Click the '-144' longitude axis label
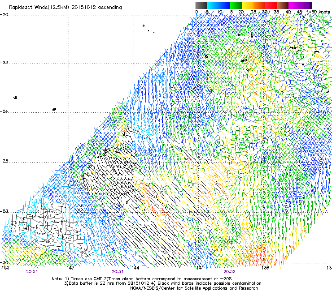This screenshot has width=332, height=291. tap(134, 268)
